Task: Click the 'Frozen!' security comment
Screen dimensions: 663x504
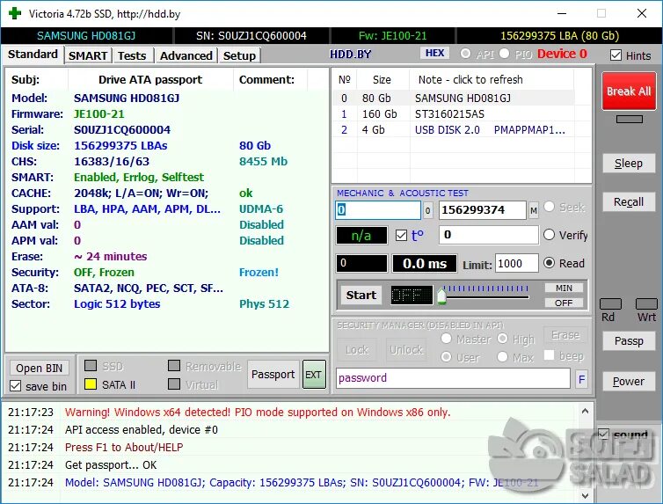Action: (259, 273)
